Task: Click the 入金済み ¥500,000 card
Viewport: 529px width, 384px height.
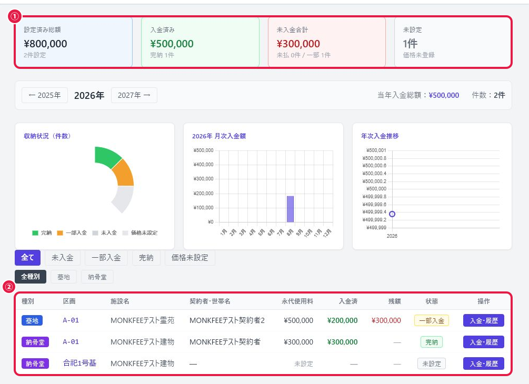Action: pos(200,42)
